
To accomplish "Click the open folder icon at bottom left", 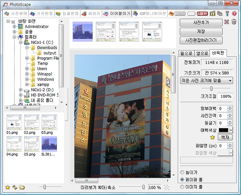I will click(22, 187).
